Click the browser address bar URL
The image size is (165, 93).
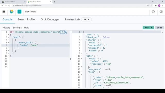28,6
